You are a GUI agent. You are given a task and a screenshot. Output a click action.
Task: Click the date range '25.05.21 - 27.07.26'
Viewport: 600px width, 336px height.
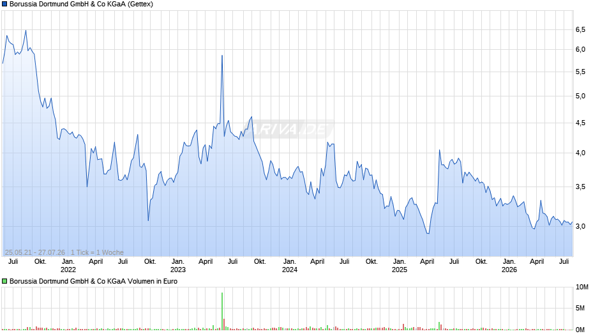pyautogui.click(x=35, y=252)
